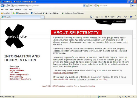Open the Edit menu

tap(7, 10)
